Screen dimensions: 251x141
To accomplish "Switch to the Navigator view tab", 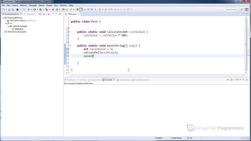I will pyautogui.click(x=29, y=14).
